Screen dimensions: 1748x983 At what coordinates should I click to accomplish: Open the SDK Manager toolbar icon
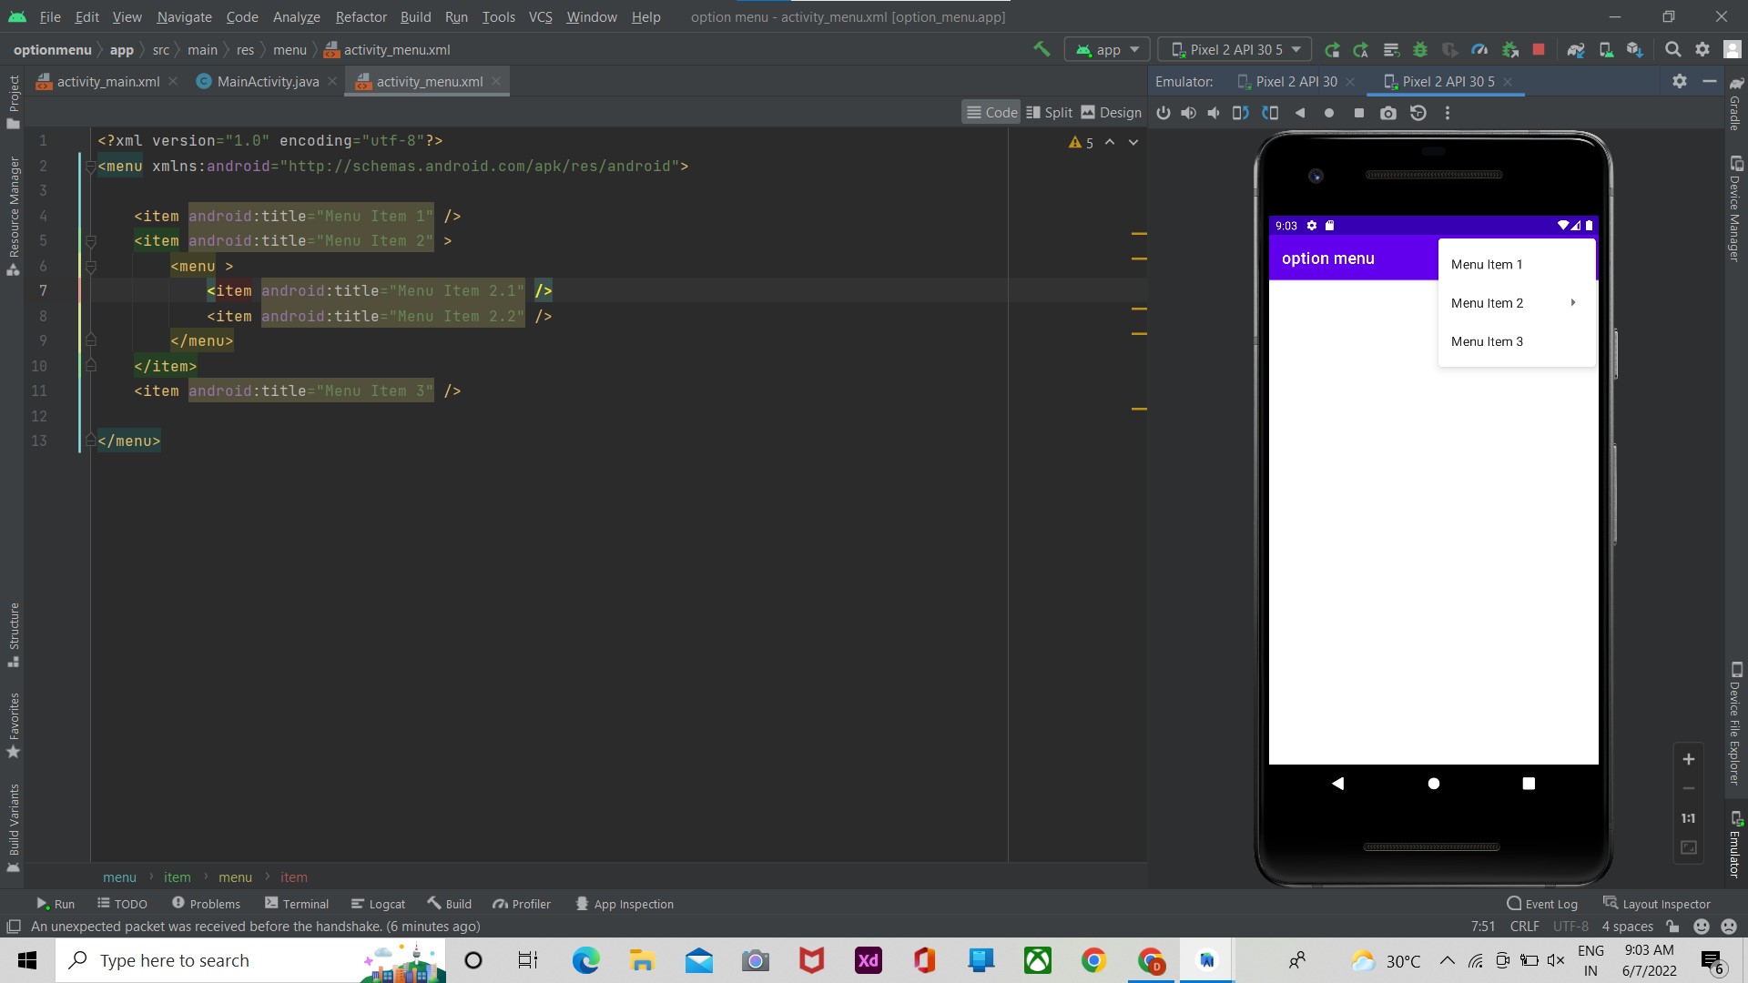click(x=1635, y=50)
